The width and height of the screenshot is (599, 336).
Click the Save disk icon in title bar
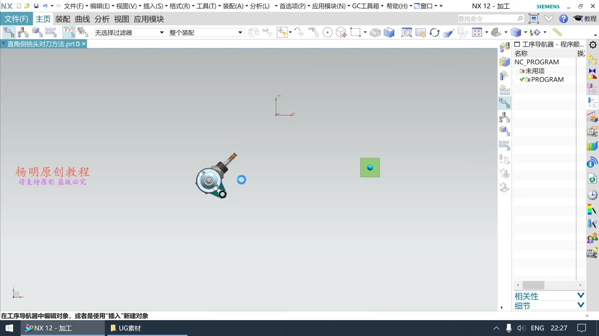click(x=36, y=6)
